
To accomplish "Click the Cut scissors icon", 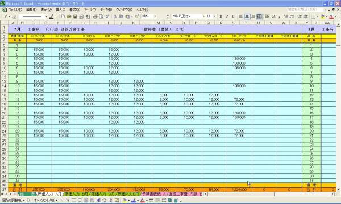I will click(115, 16).
